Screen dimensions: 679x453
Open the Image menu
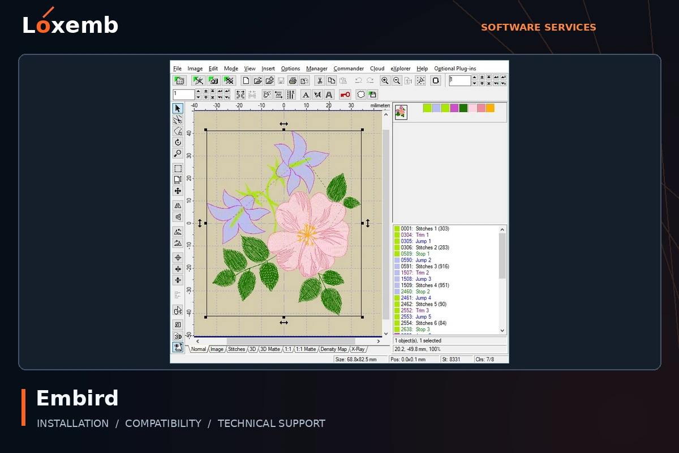[x=195, y=69]
